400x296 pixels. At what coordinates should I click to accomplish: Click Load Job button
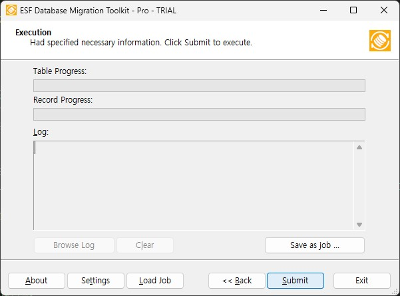pos(155,281)
